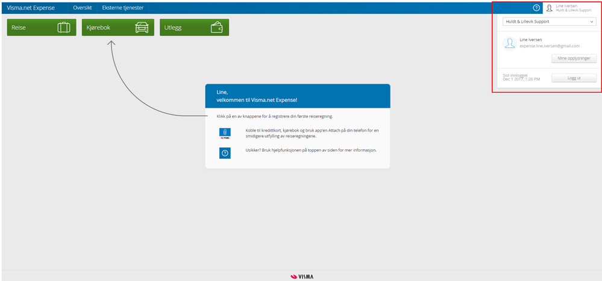Screen dimensions: 602x281
Task: Click the wallet icon on Utlegg
Action: tap(217, 28)
